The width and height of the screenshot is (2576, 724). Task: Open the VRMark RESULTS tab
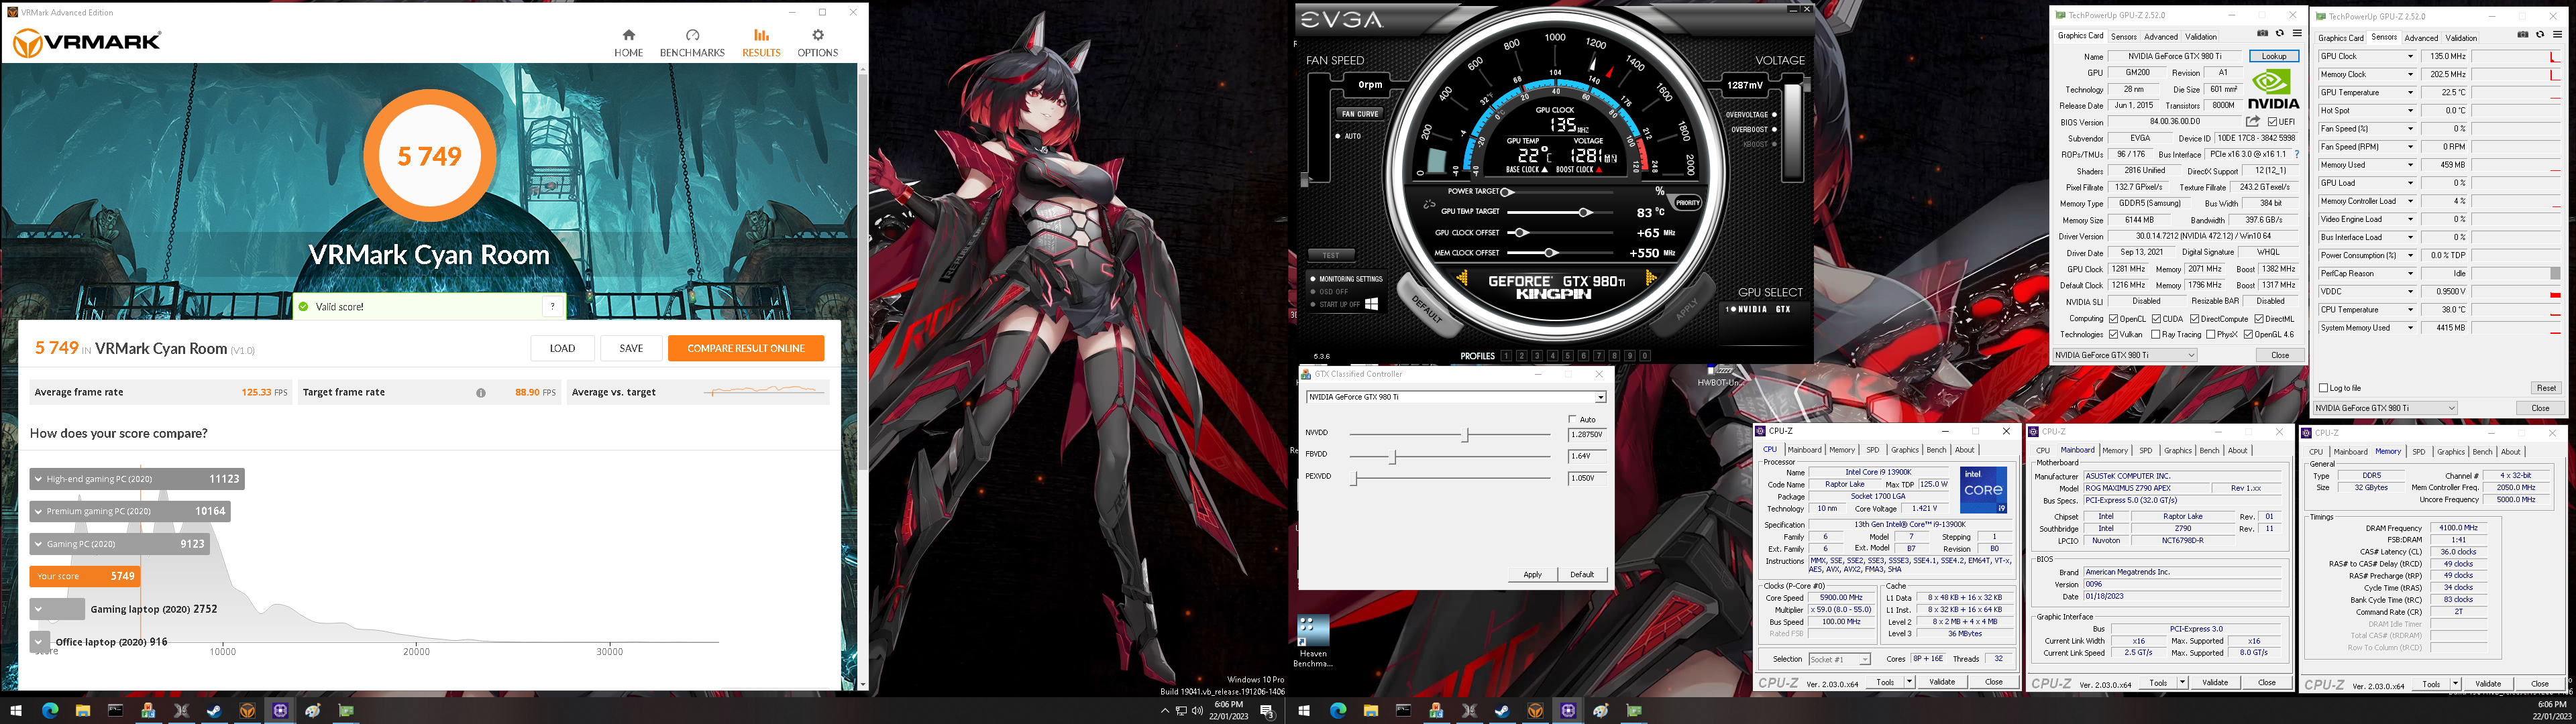(761, 42)
